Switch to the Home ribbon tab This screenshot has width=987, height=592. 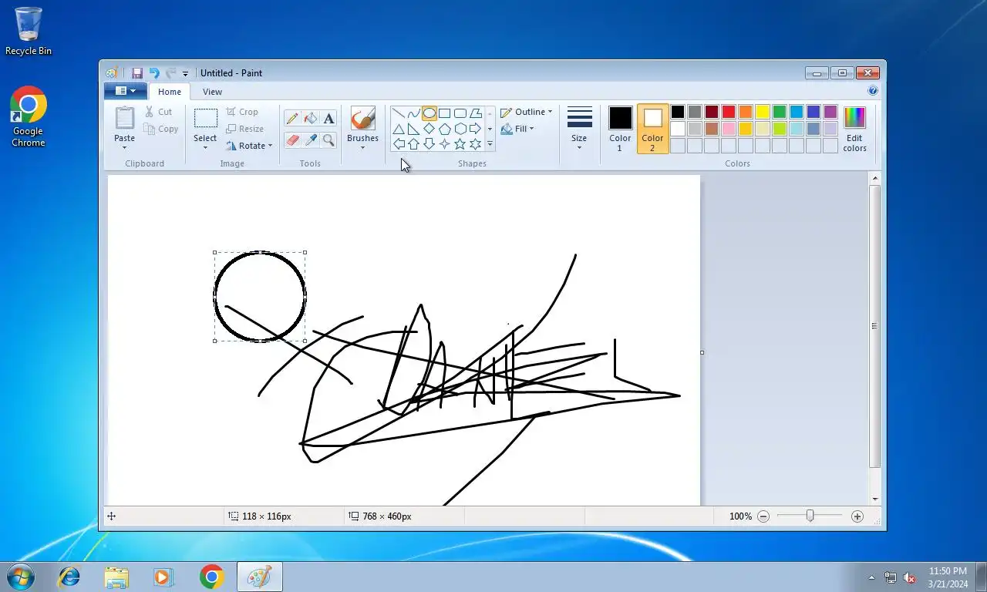pos(170,92)
